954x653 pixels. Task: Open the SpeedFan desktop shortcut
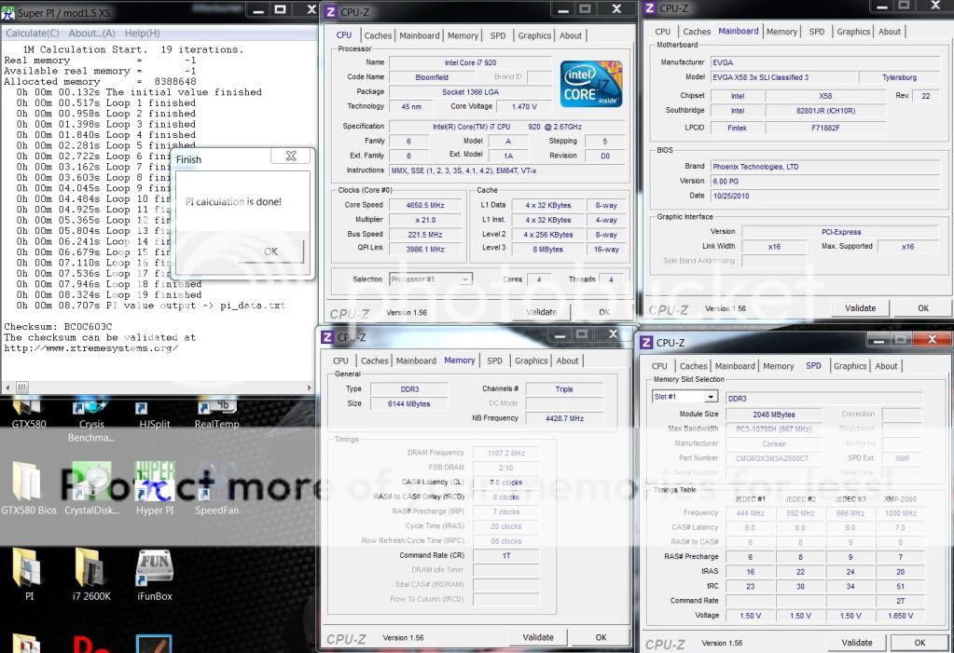(x=216, y=484)
